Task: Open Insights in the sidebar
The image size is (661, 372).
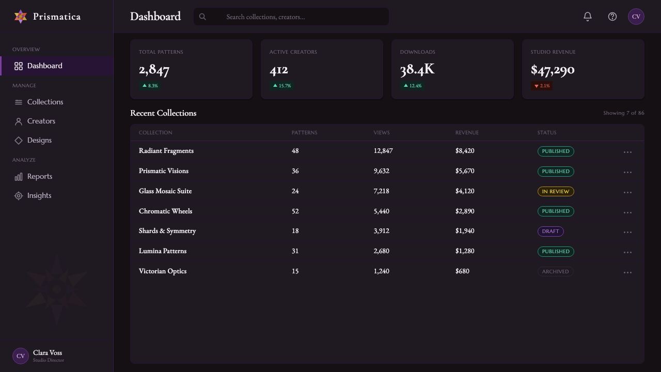Action: [x=57, y=196]
